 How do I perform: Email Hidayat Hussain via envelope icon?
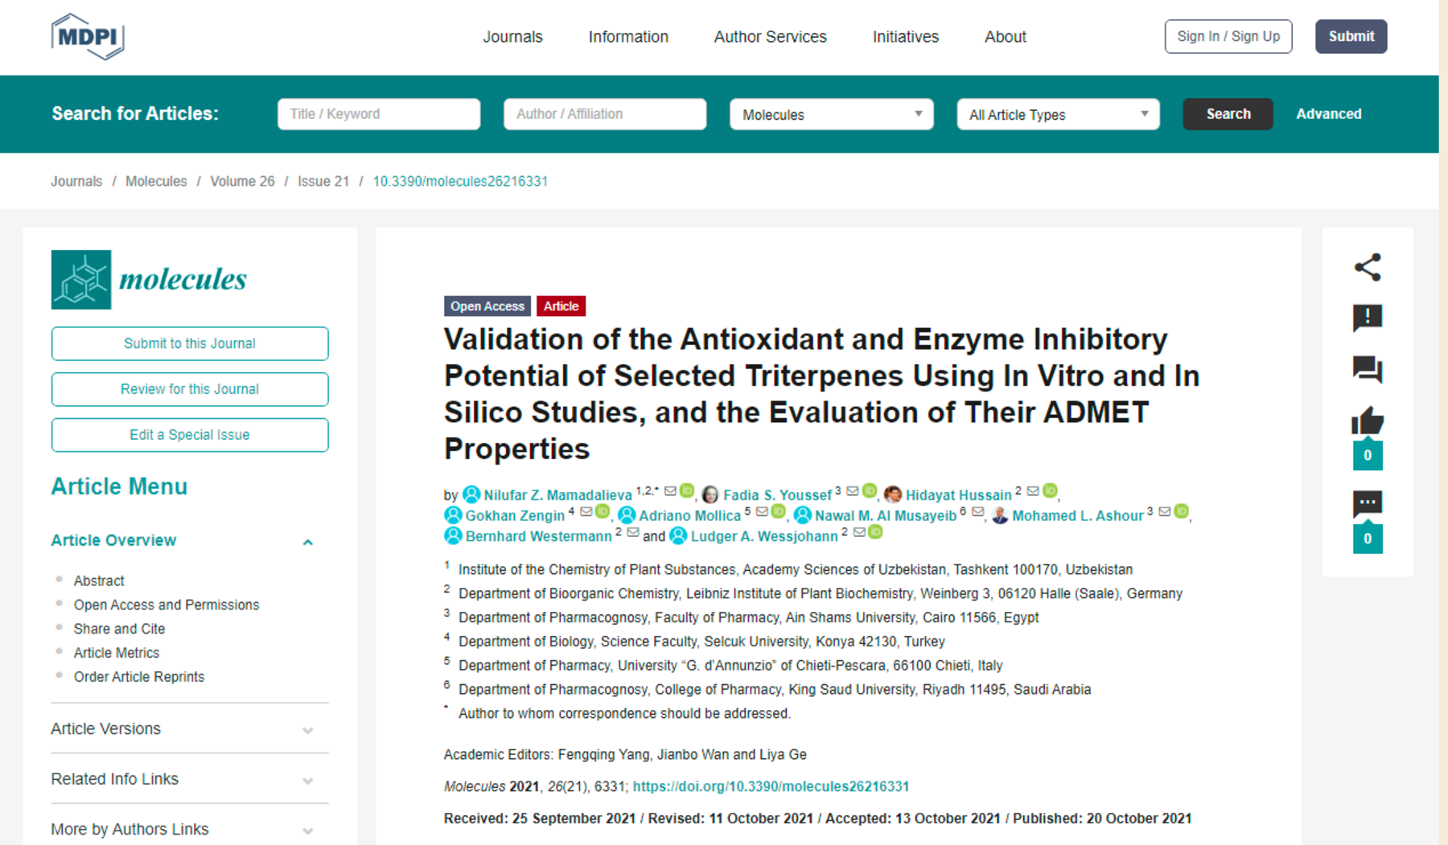coord(1033,491)
